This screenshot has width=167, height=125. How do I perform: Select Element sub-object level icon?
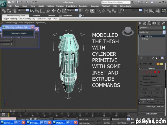159,72
